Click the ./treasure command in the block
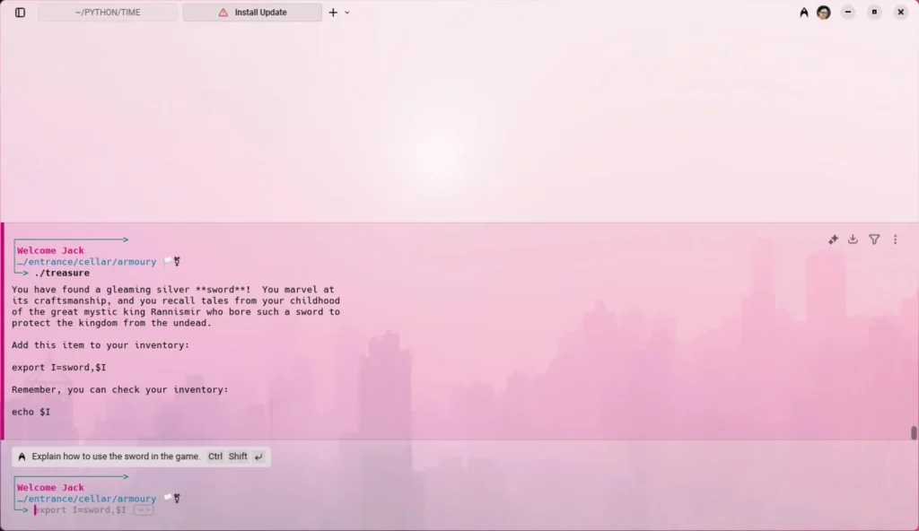The height and width of the screenshot is (531, 919). (x=62, y=273)
